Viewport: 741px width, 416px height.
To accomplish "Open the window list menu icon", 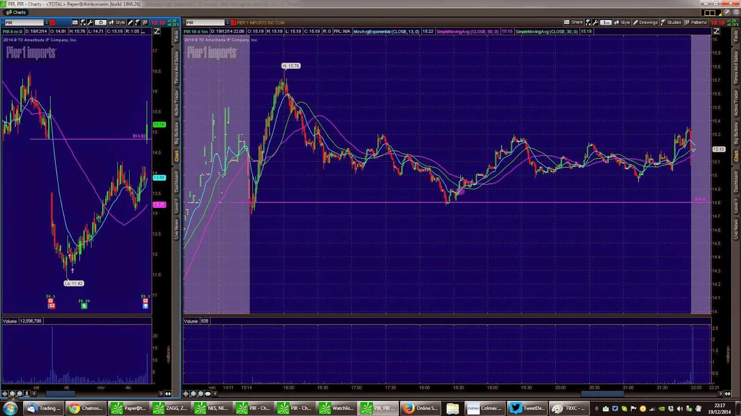I will [736, 12].
